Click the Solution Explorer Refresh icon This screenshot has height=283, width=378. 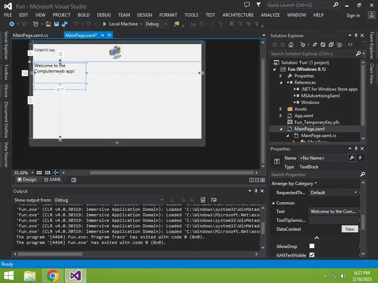coord(323,45)
